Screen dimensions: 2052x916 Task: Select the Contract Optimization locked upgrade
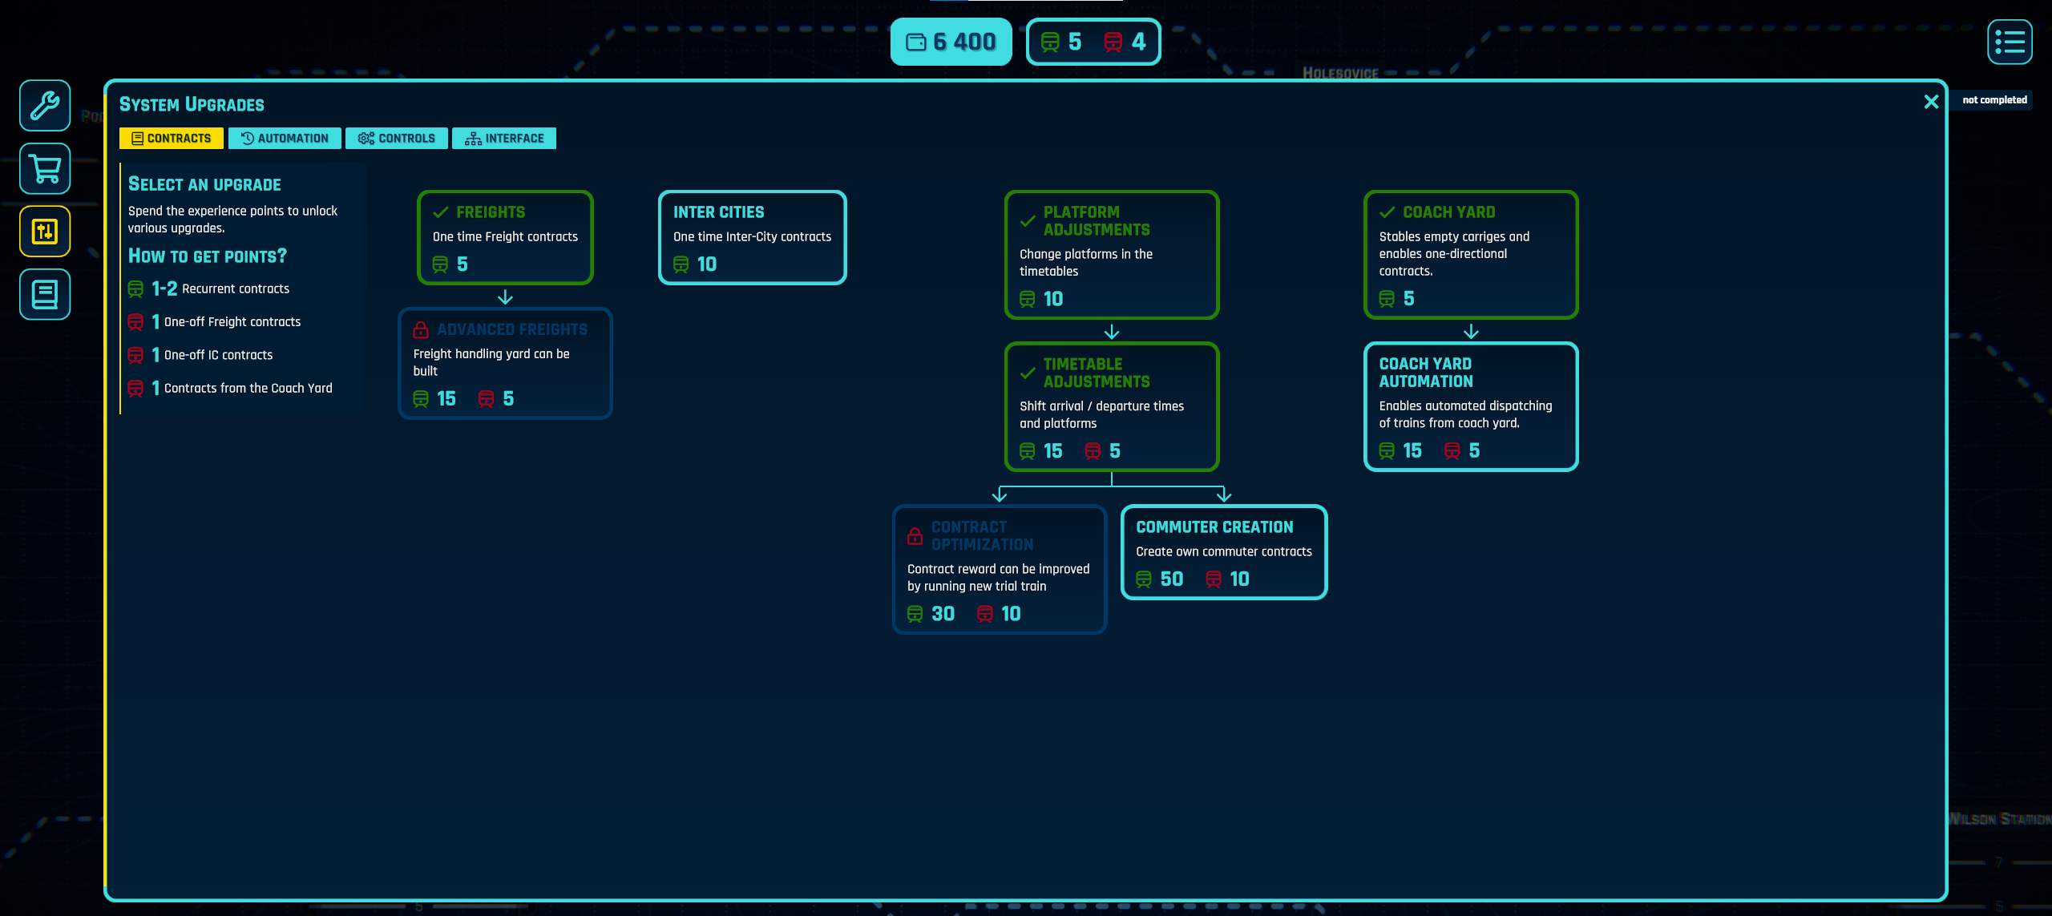pos(1000,570)
